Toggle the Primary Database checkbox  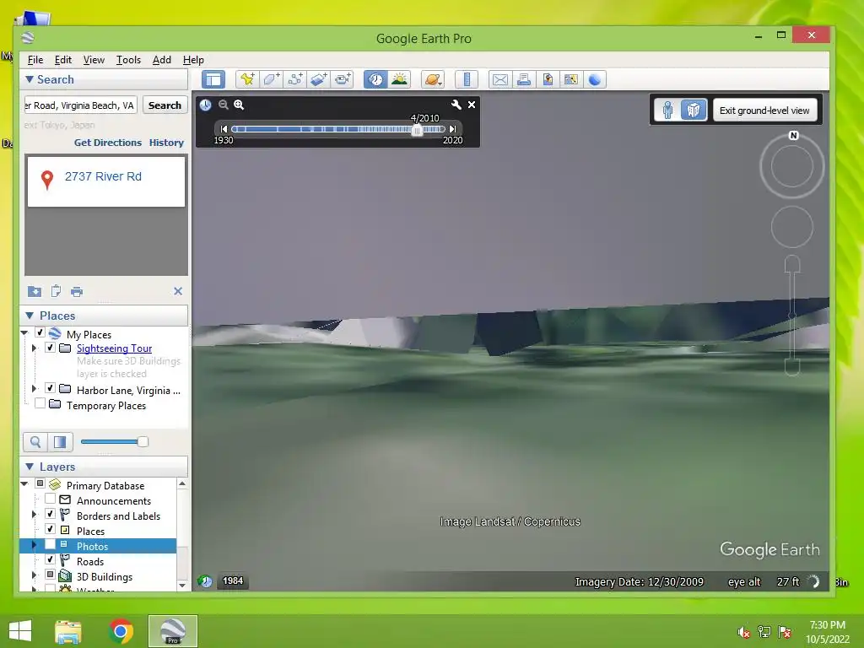(x=40, y=483)
